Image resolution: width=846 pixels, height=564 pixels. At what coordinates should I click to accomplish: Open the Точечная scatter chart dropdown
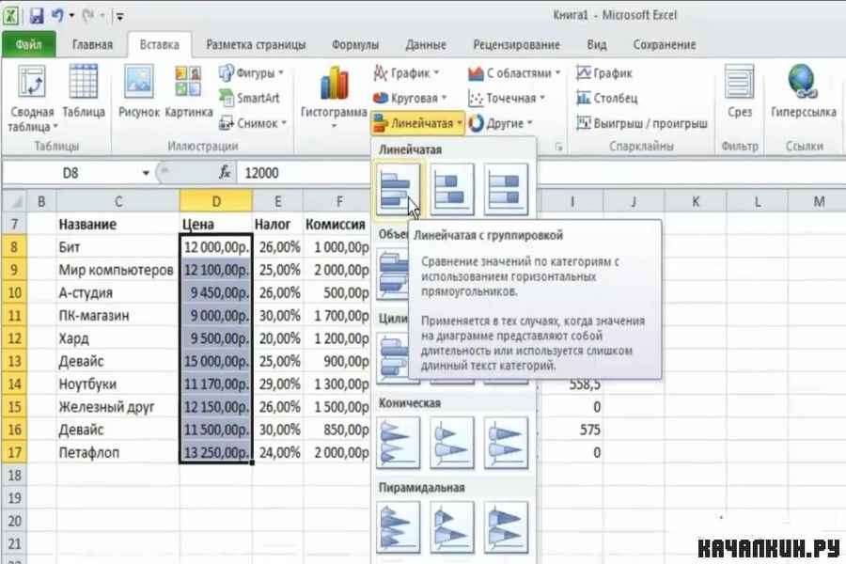[507, 98]
